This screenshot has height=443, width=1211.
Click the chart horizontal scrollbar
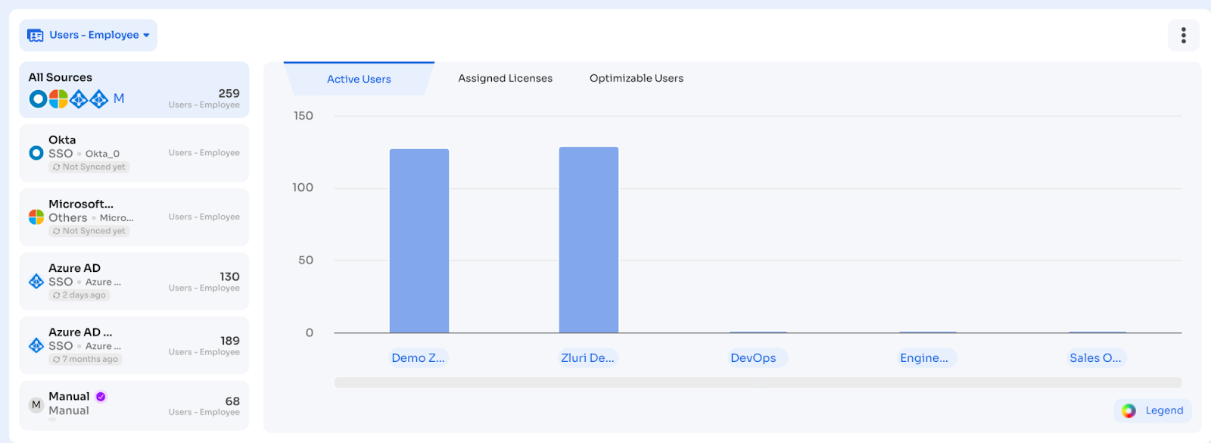[758, 383]
